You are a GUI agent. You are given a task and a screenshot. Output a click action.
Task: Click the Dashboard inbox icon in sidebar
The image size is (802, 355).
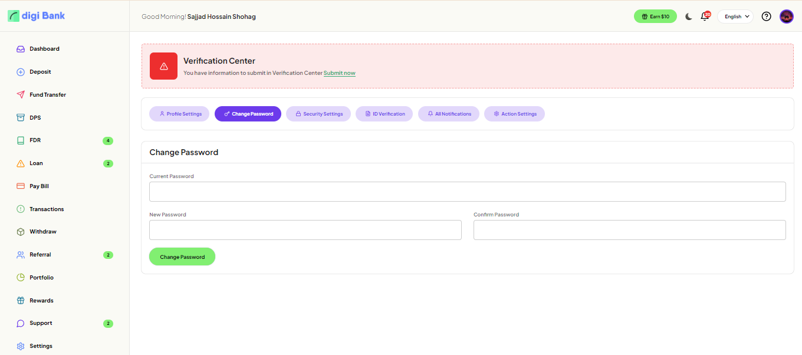21,49
